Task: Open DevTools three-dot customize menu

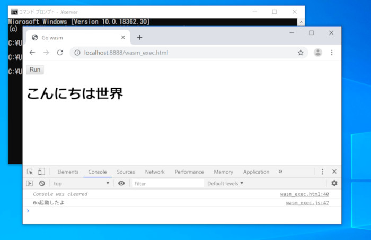Action: point(322,172)
